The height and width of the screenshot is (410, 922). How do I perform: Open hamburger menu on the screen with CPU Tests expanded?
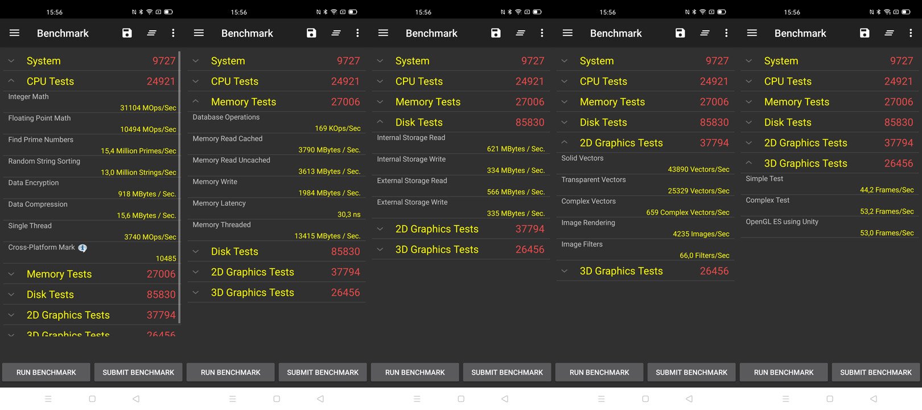click(x=14, y=33)
